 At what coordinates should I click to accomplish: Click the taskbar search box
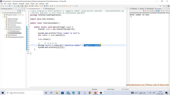click(24, 93)
